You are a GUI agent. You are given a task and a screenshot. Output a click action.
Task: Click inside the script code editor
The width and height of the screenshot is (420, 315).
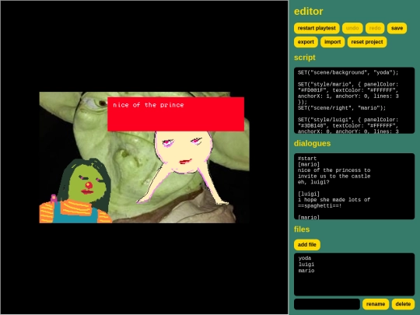(x=354, y=100)
